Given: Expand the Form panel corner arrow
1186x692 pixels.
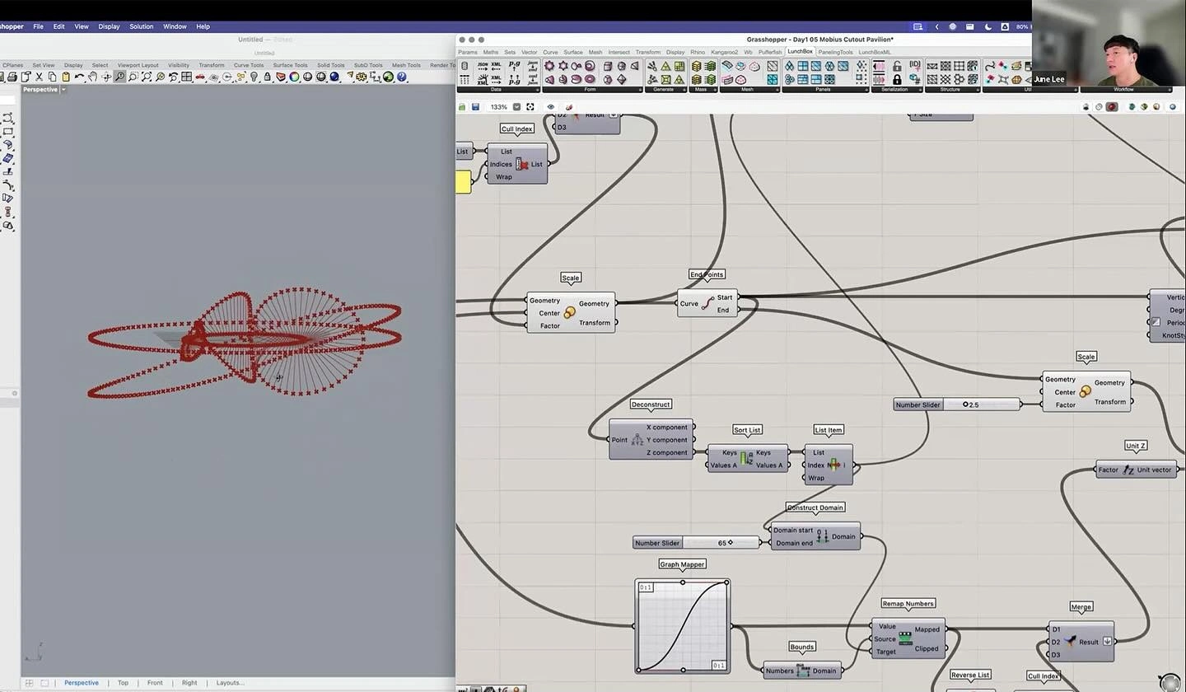Looking at the screenshot, I should coord(641,90).
